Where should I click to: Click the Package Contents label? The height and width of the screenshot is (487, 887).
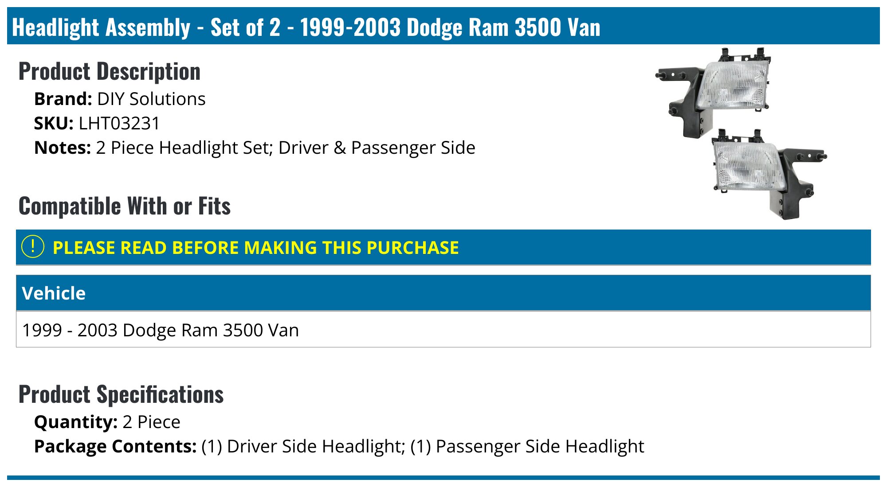point(115,446)
